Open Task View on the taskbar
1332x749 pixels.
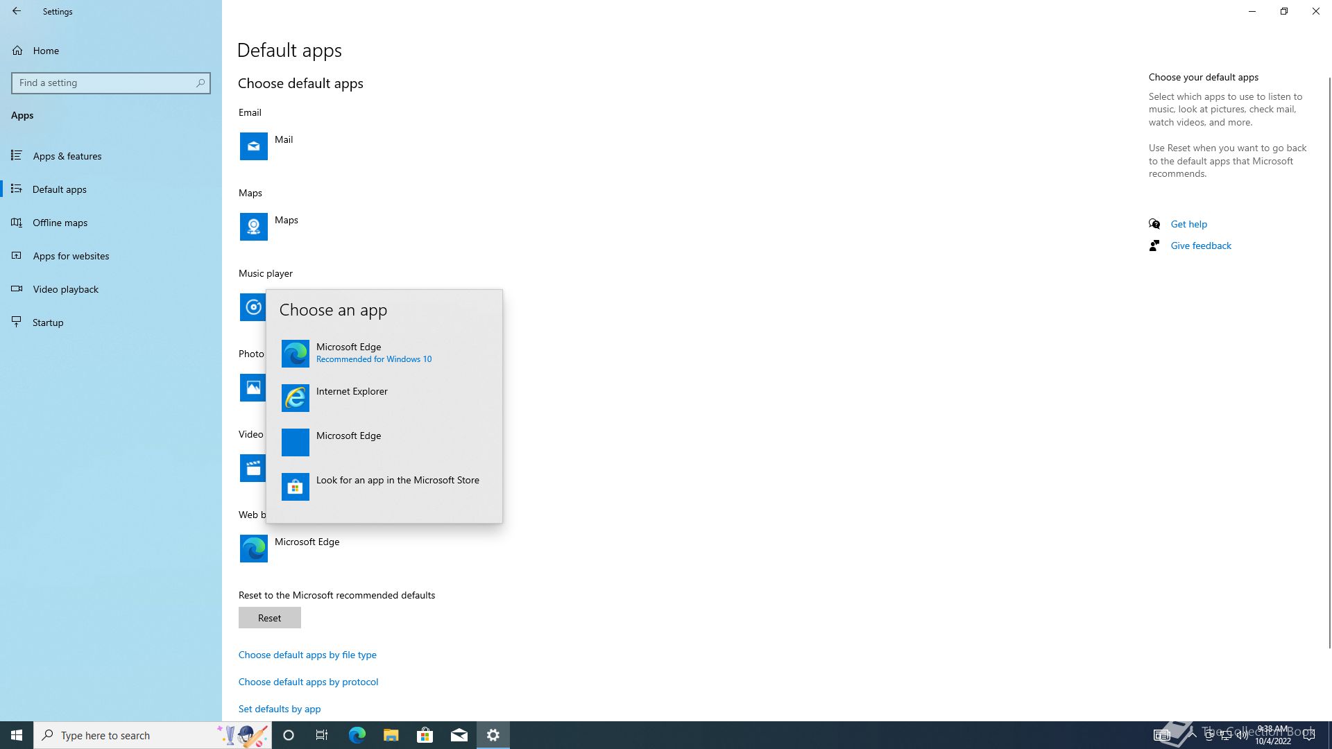322,735
